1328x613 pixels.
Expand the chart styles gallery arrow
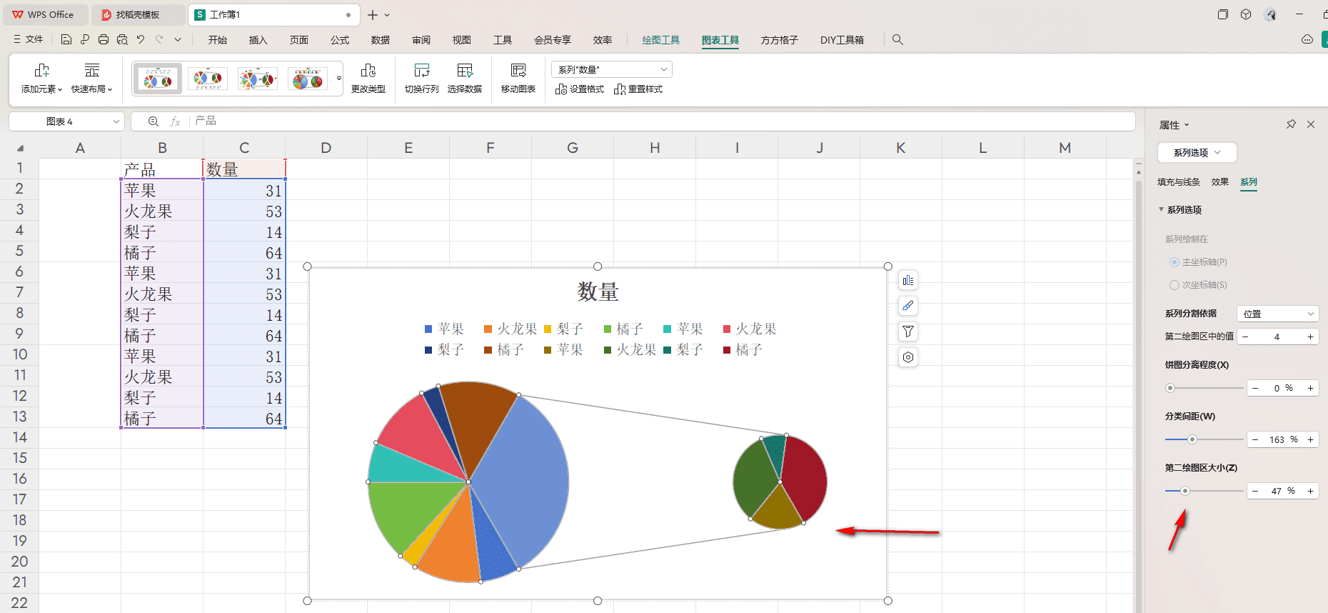(x=339, y=78)
